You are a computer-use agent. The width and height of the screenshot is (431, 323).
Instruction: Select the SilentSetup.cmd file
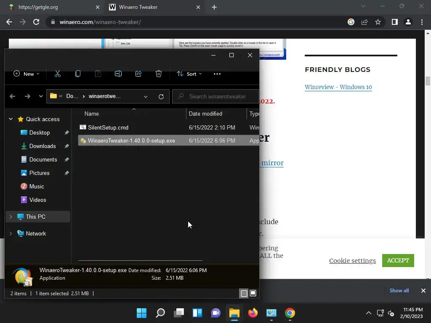coord(108,127)
